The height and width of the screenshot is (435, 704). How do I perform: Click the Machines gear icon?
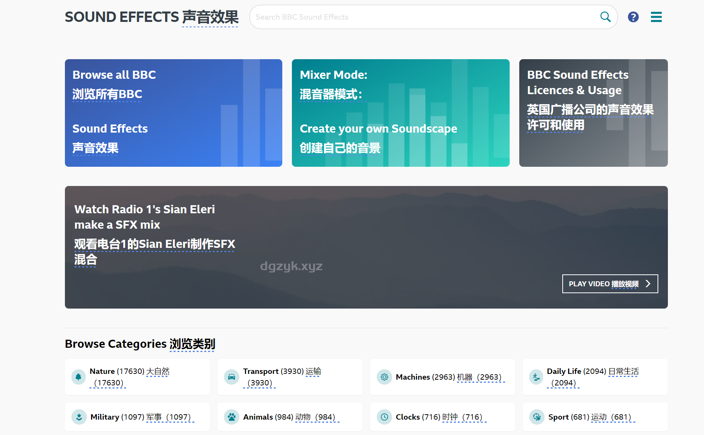pos(384,377)
